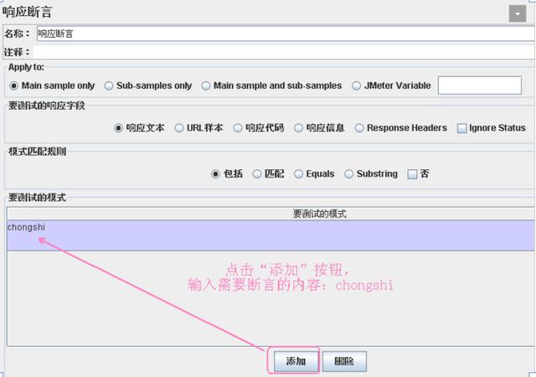Click the 添加 button

[296, 361]
